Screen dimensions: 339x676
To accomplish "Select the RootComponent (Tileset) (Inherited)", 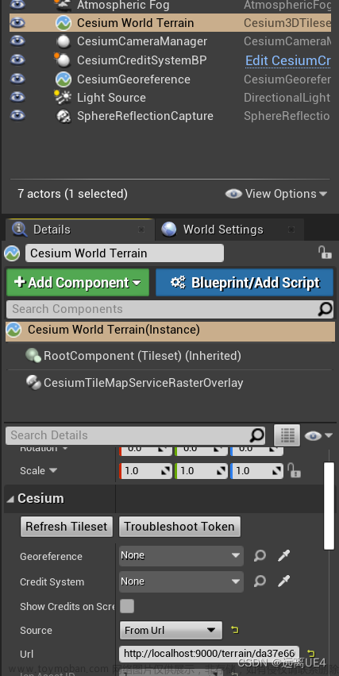I will [142, 356].
